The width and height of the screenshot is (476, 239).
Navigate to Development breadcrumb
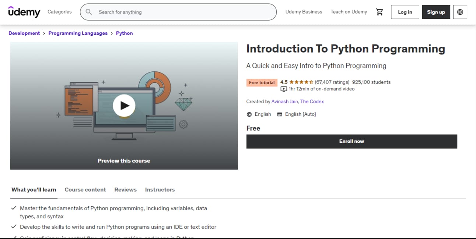24,33
